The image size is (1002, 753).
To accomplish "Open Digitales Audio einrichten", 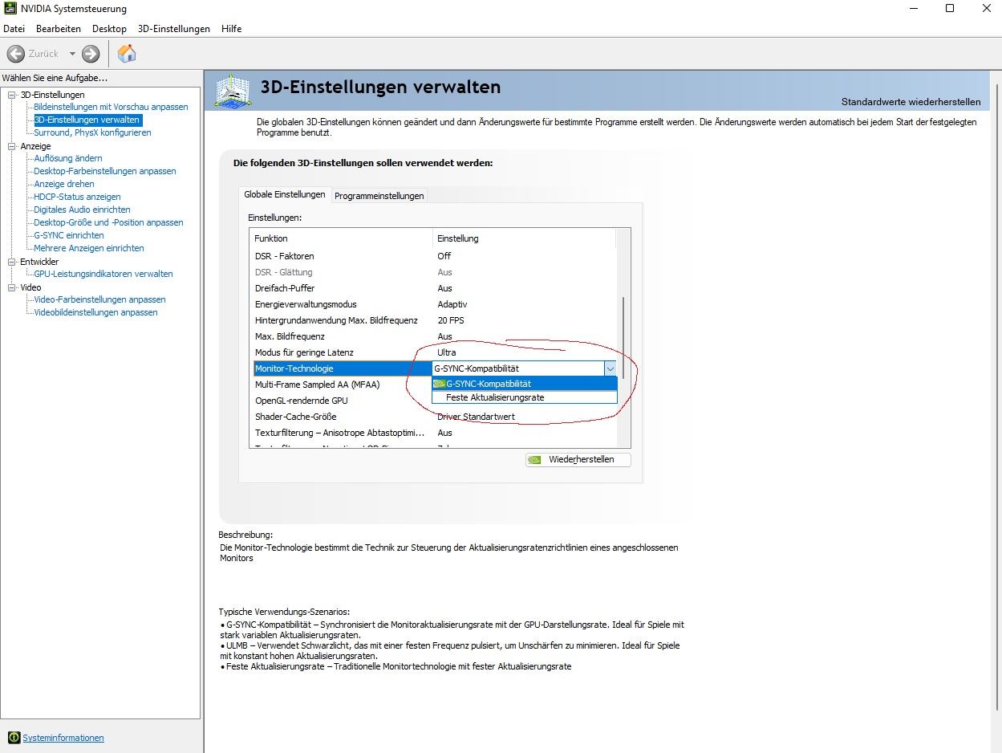I will (82, 210).
